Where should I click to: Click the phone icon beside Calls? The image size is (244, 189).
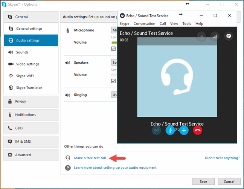point(10,128)
